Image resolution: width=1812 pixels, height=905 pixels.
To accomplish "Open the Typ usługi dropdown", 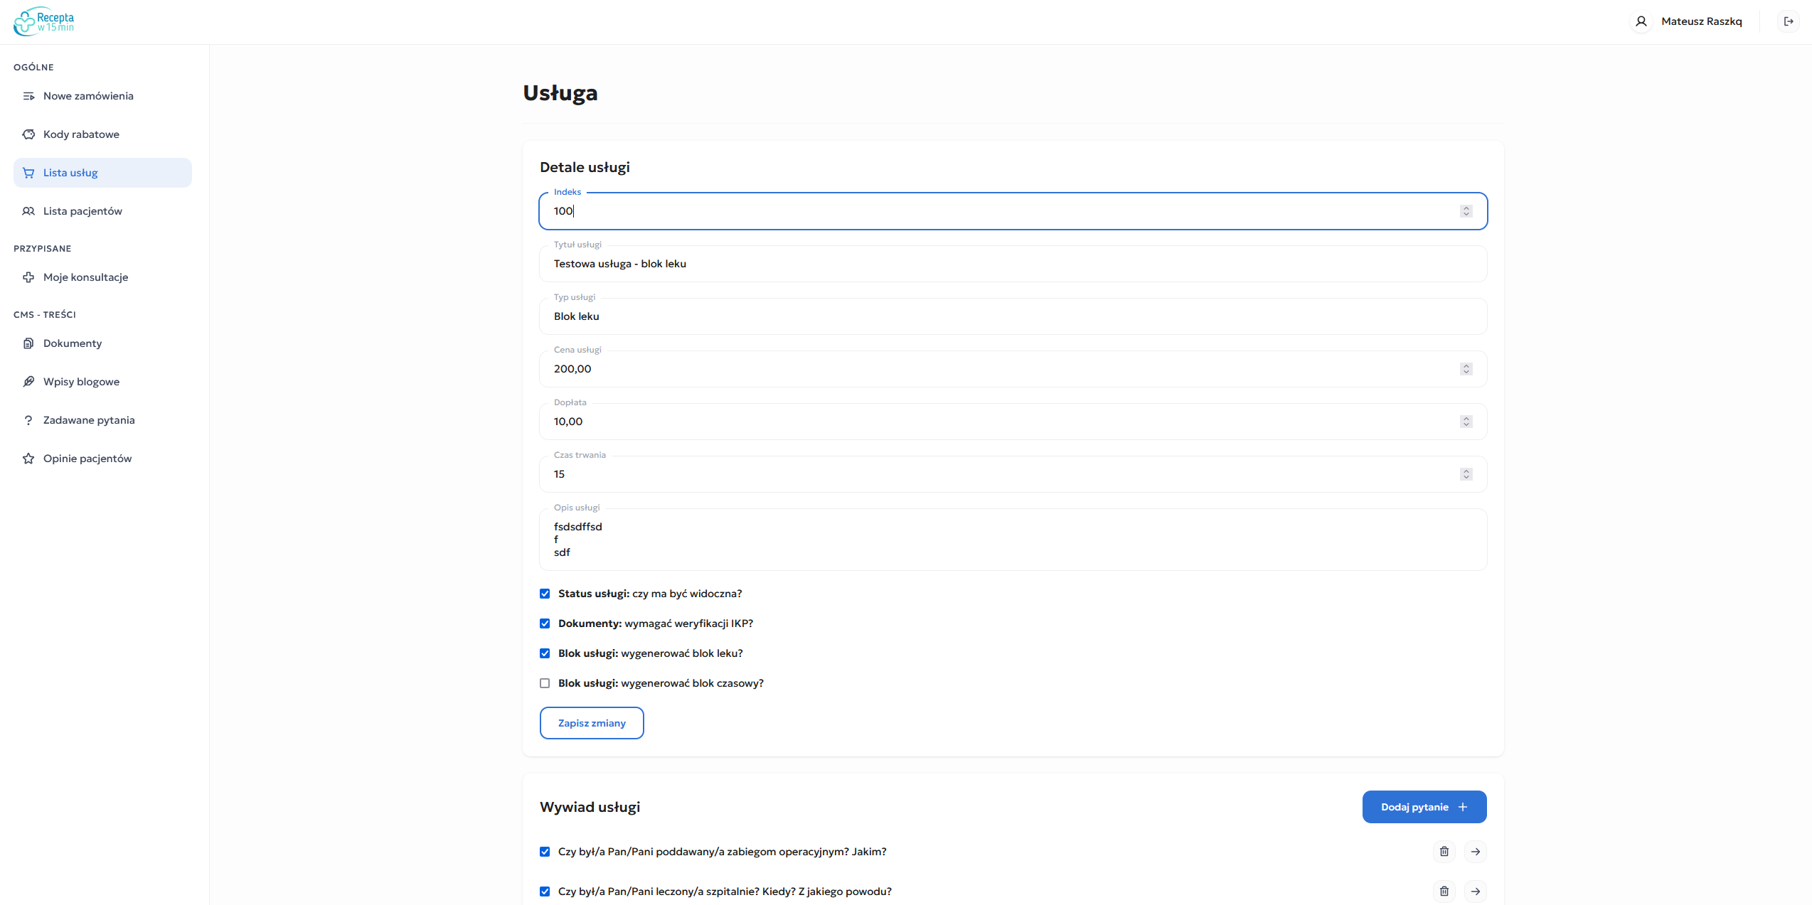I will point(1012,316).
